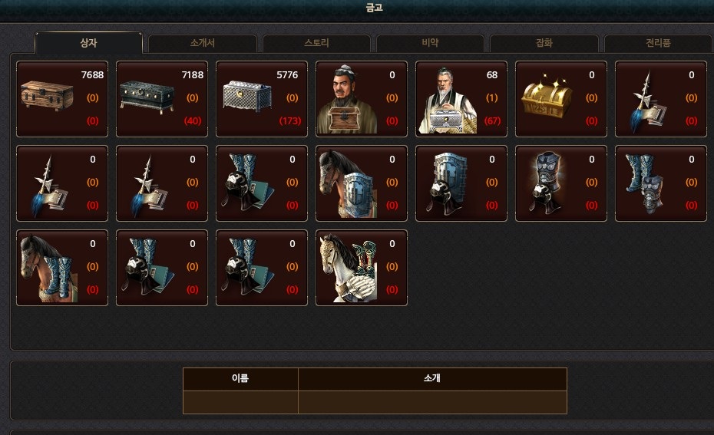Select the blue shield with helmet item
The image size is (714, 435).
(x=461, y=183)
